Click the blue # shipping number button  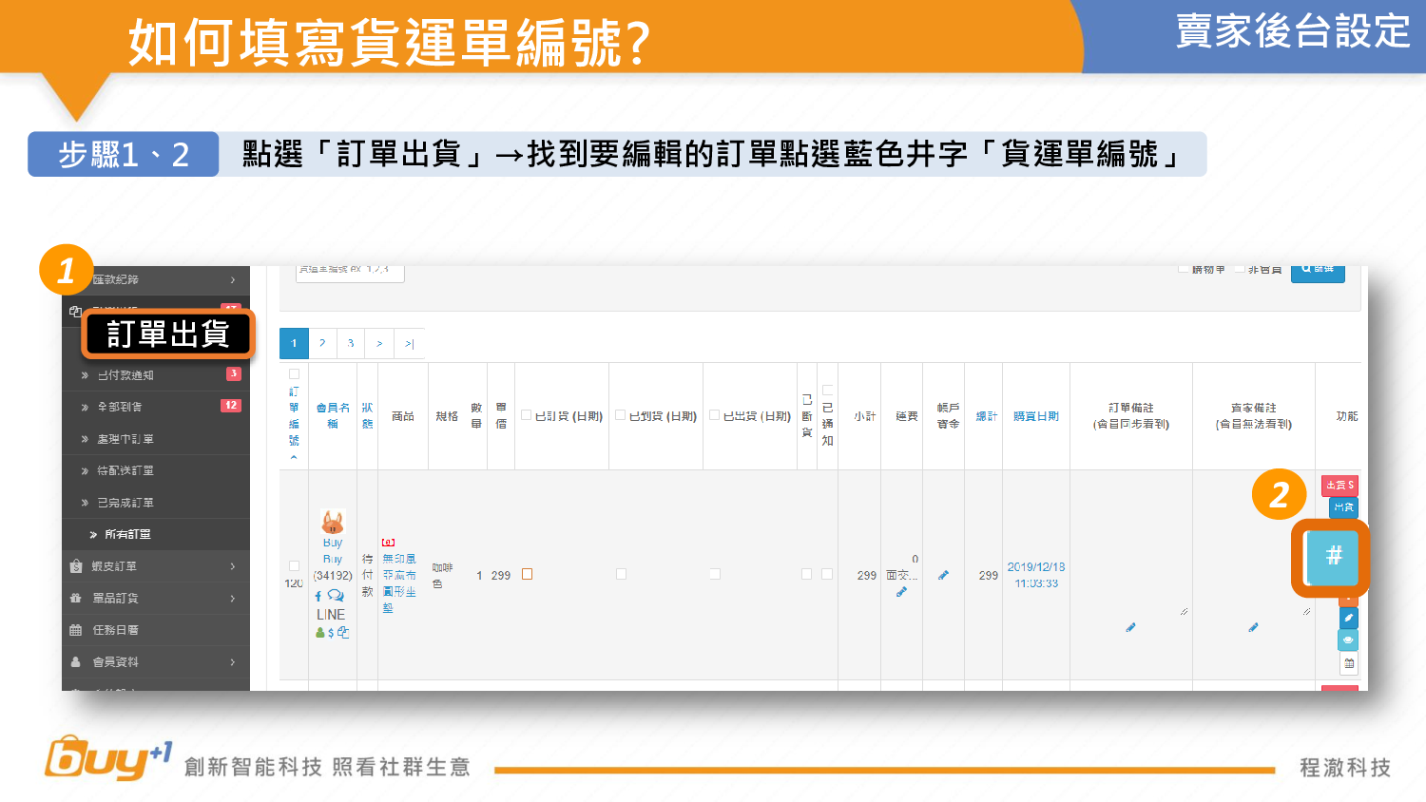[1333, 556]
